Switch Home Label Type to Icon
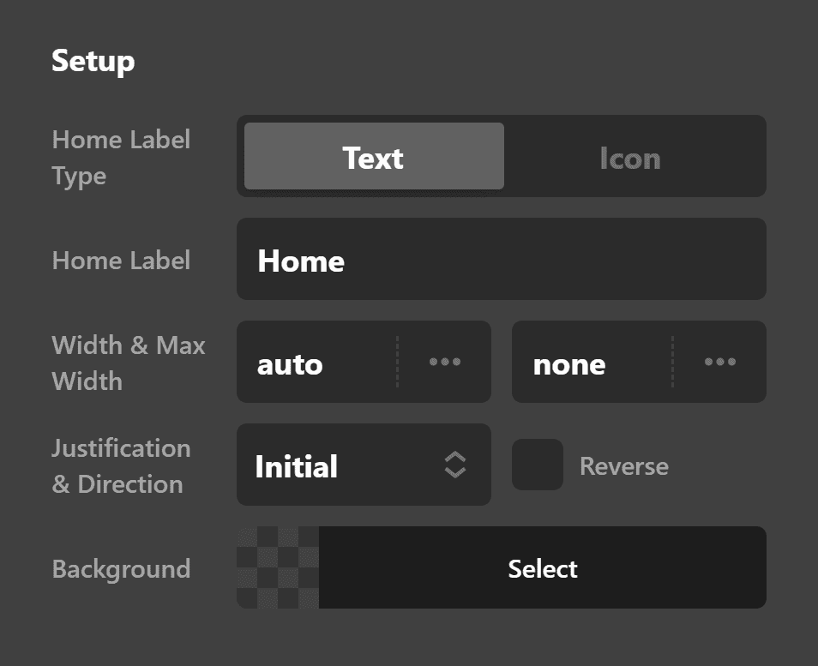This screenshot has height=666, width=818. tap(630, 157)
